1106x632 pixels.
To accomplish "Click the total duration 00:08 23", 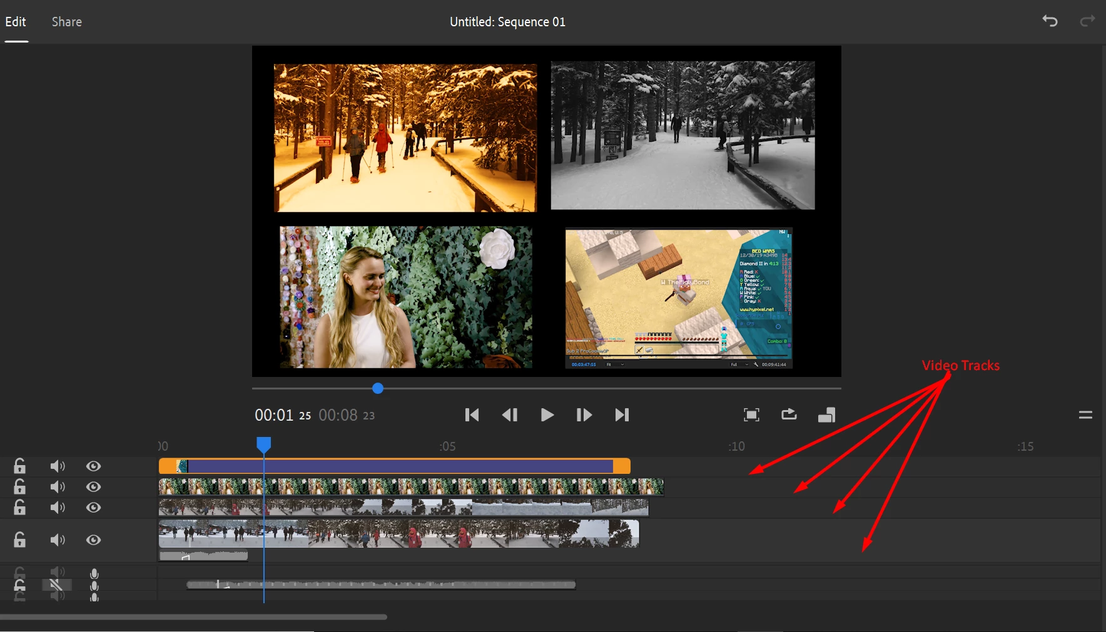I will pyautogui.click(x=347, y=415).
